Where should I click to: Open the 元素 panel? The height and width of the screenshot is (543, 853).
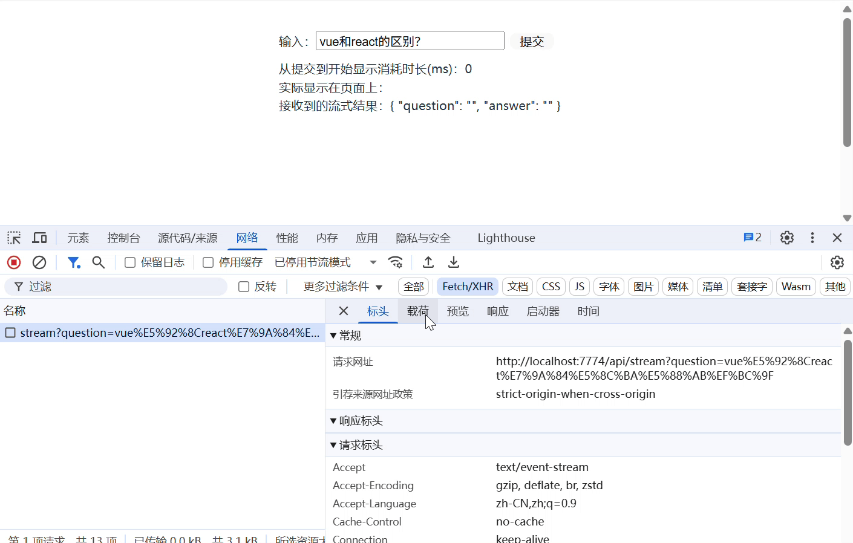77,238
